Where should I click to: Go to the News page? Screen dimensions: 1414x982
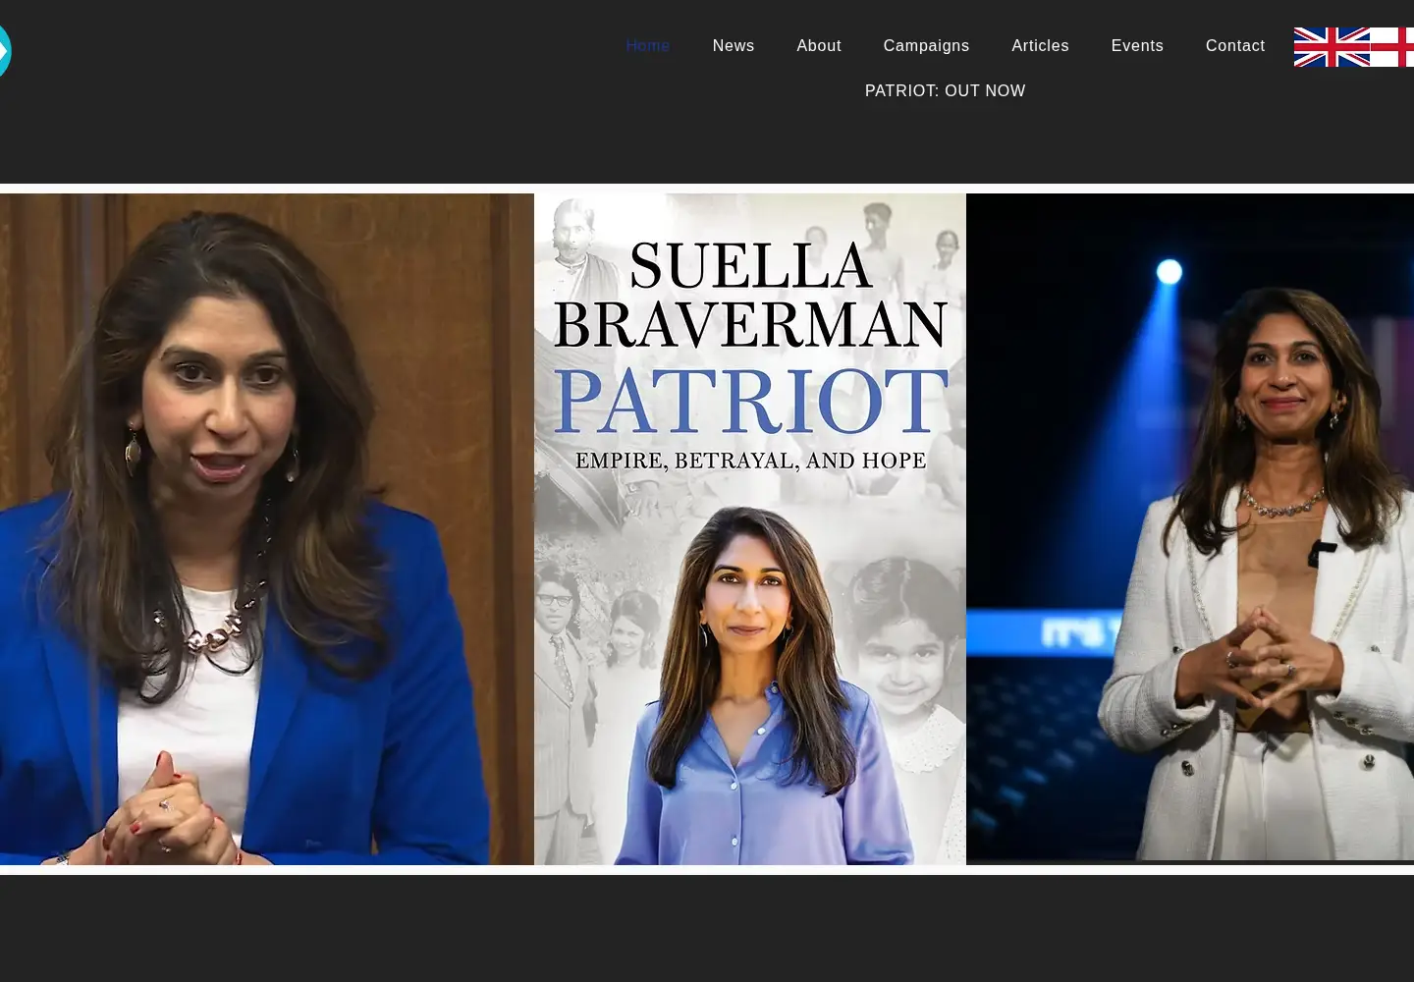point(734,45)
